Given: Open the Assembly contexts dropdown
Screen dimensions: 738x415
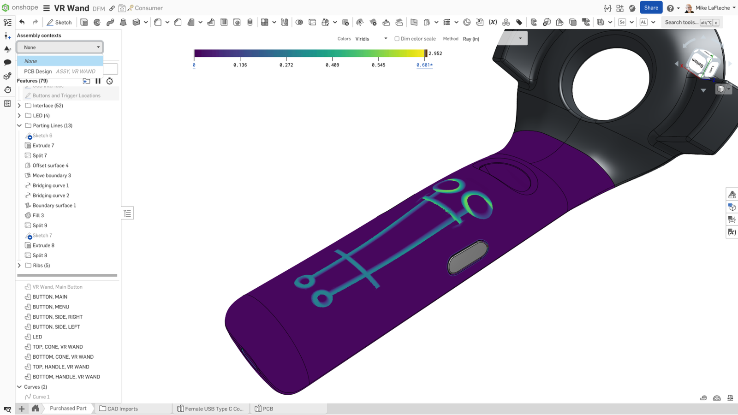Looking at the screenshot, I should [x=59, y=47].
